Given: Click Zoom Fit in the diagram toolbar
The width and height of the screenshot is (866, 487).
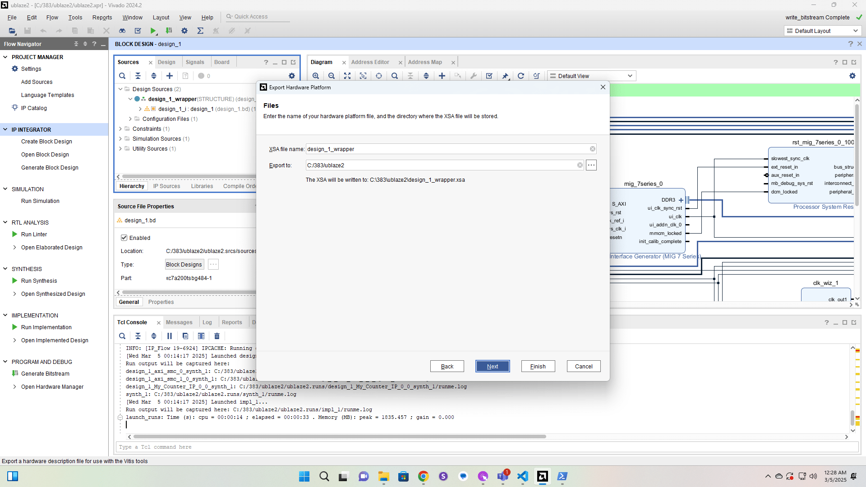Looking at the screenshot, I should [x=347, y=76].
